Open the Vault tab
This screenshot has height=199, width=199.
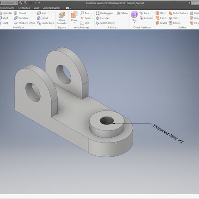[x=36, y=8]
